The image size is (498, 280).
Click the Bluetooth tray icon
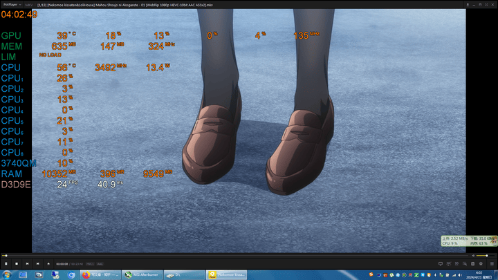click(x=435, y=275)
